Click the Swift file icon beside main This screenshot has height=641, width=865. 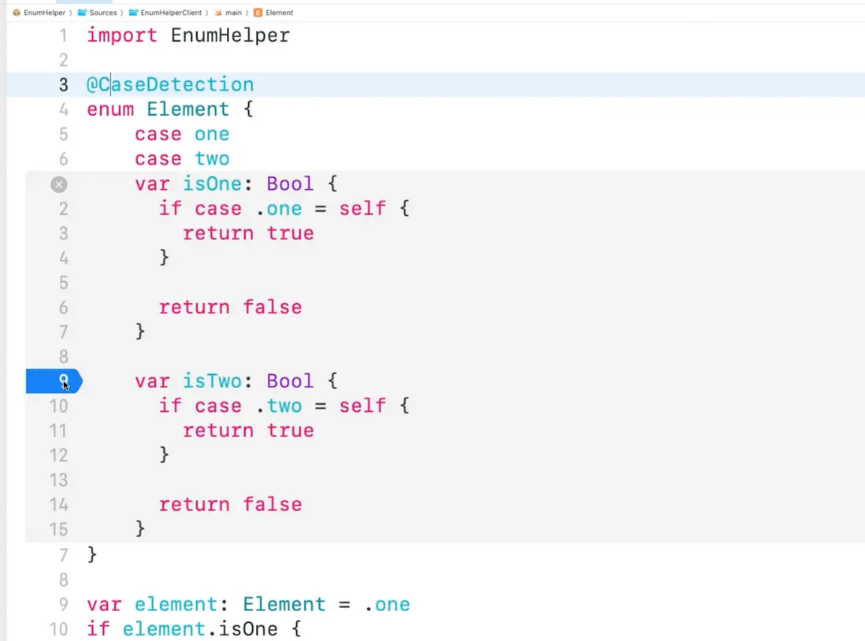coord(218,13)
